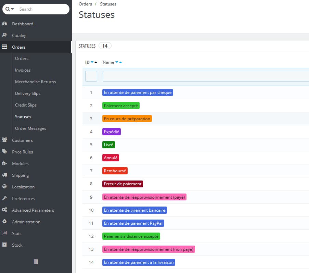
Task: Sort Name column ascending
Action: coord(120,62)
